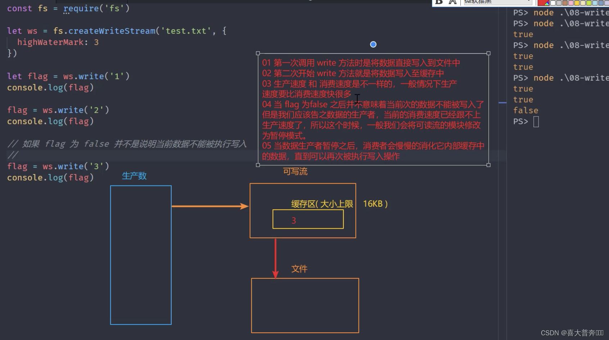Click the code line const fs = require('fs')

(x=68, y=8)
